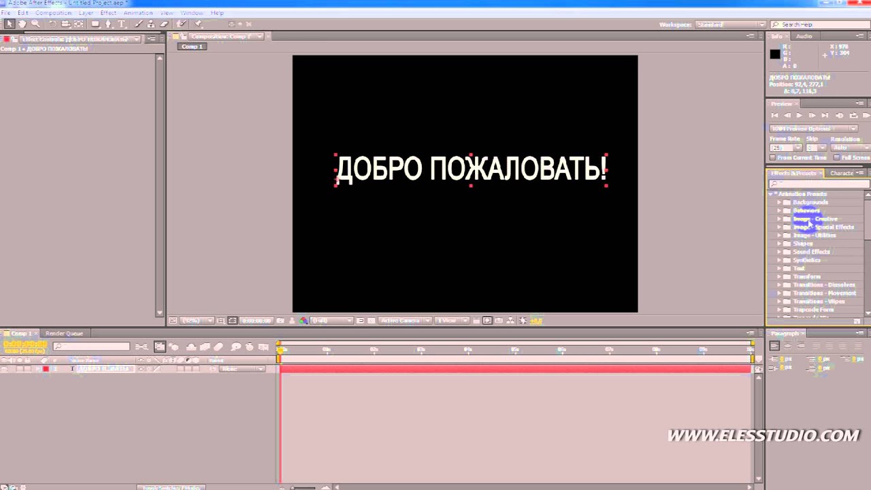871x490 pixels.
Task: Hide the ДОБРО ПОЖАЛОВАТЬ text layer eye toggle
Action: [5, 369]
